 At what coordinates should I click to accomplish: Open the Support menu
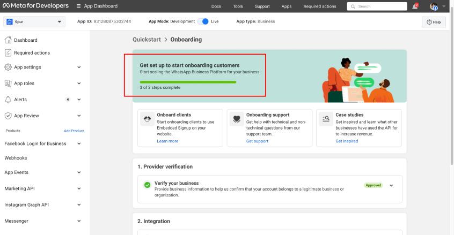tap(262, 6)
